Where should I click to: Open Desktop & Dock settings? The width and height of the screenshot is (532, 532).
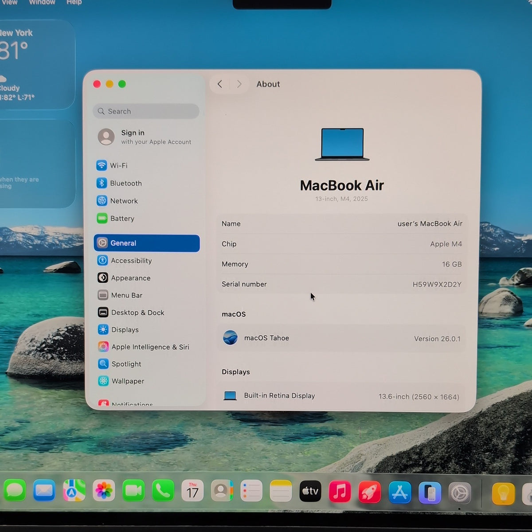(x=147, y=313)
